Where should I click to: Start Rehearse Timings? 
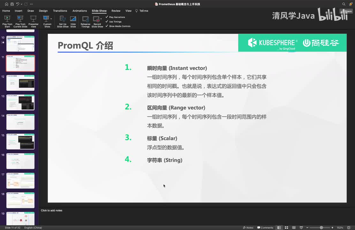tap(85, 22)
